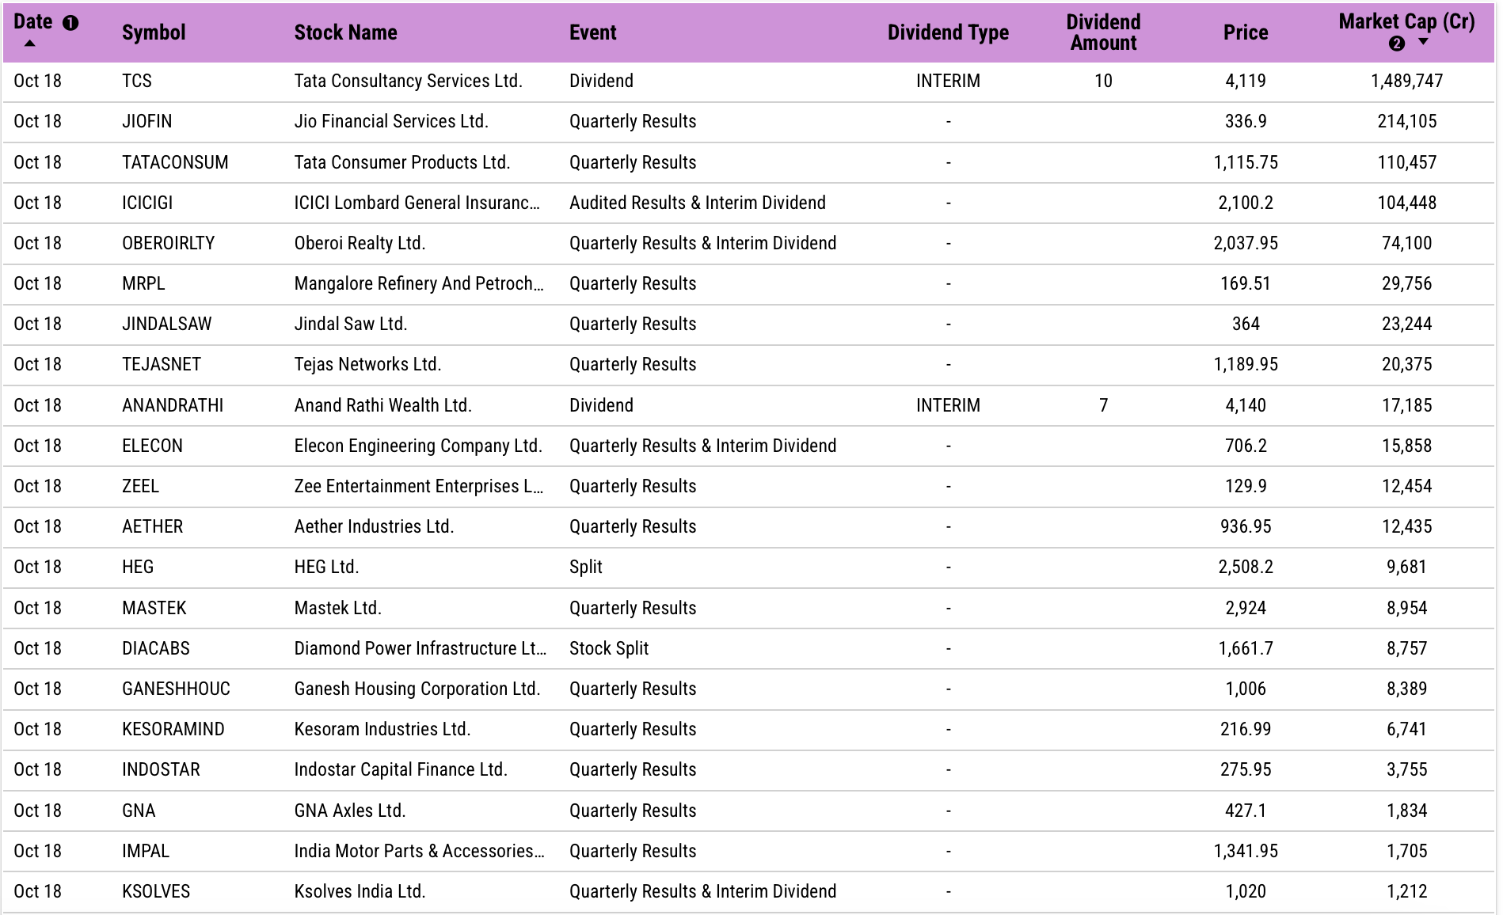Click Oberoi Realty Ltd. stock name
The width and height of the screenshot is (1503, 915).
click(360, 243)
